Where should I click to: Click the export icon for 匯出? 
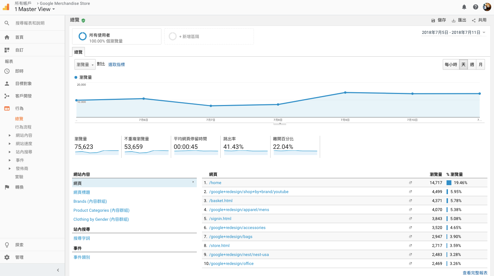pos(453,21)
